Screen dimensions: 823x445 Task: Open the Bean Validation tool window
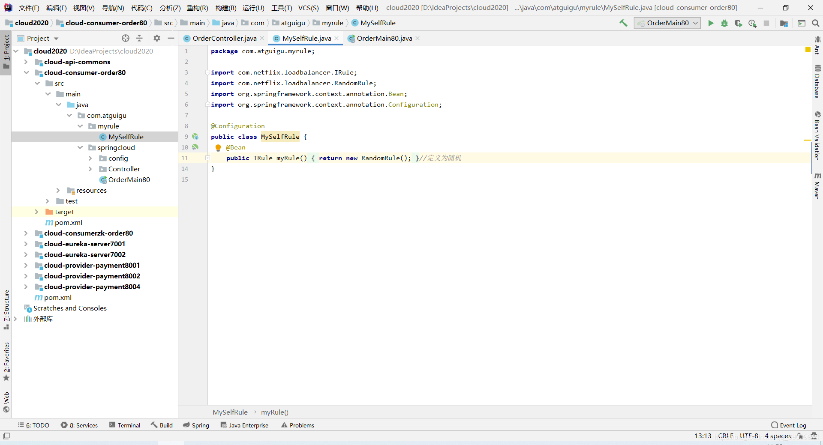click(x=817, y=136)
